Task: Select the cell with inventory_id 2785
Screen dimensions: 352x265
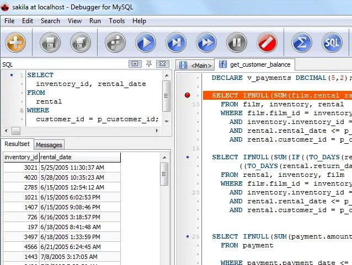Action: click(x=22, y=187)
